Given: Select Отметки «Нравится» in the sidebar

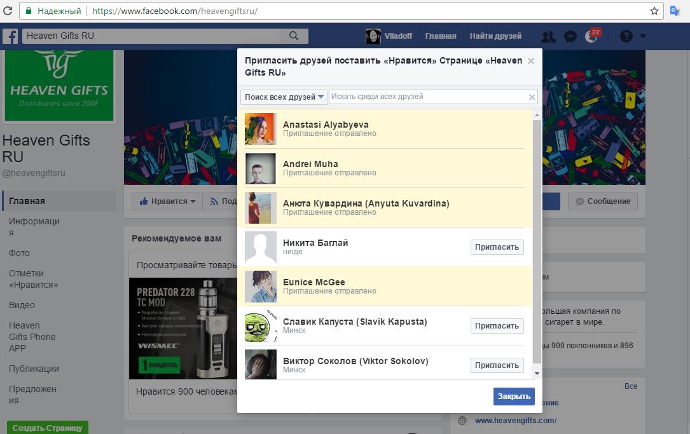Looking at the screenshot, I should coord(34,279).
